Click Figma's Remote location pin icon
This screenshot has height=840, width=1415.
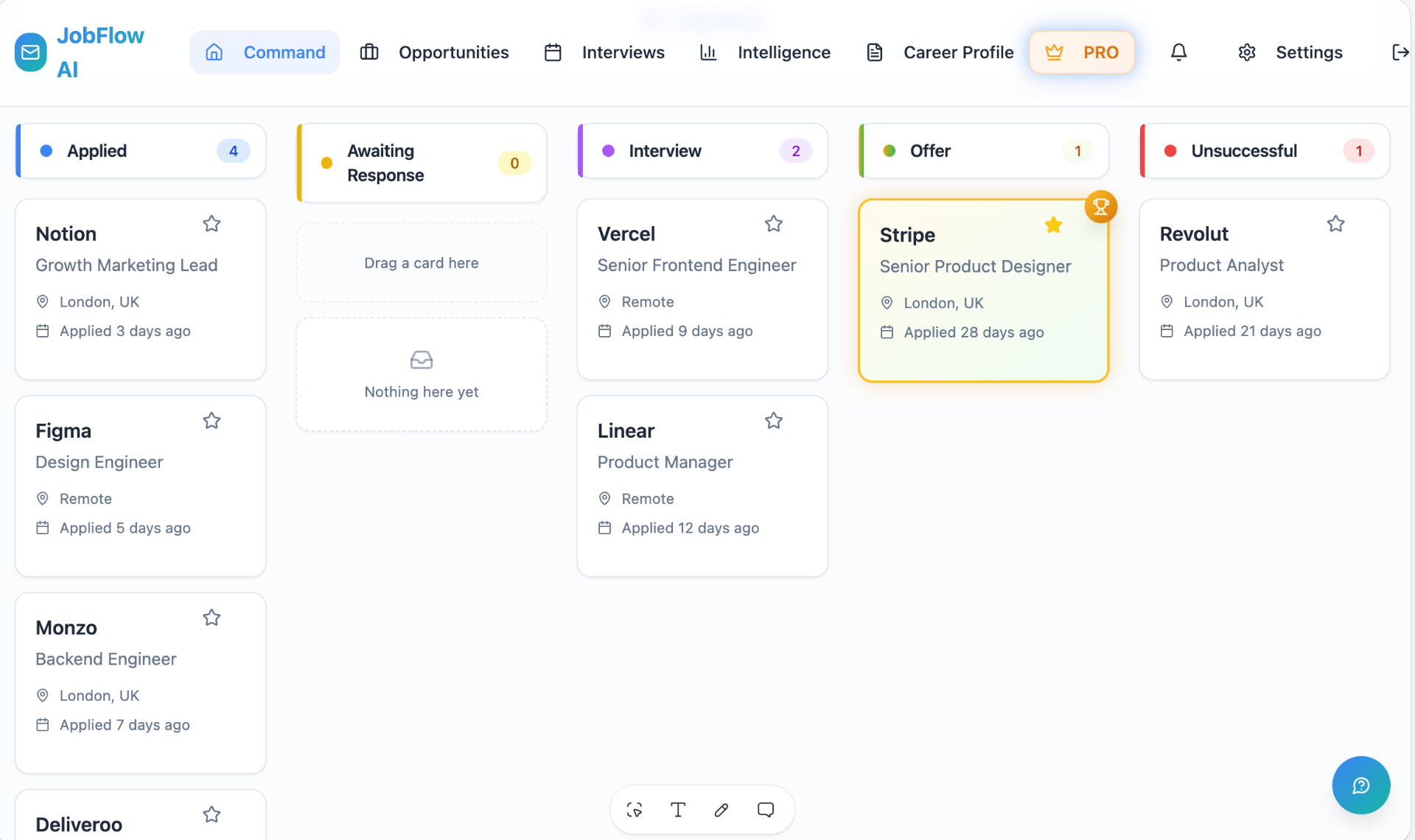point(43,498)
